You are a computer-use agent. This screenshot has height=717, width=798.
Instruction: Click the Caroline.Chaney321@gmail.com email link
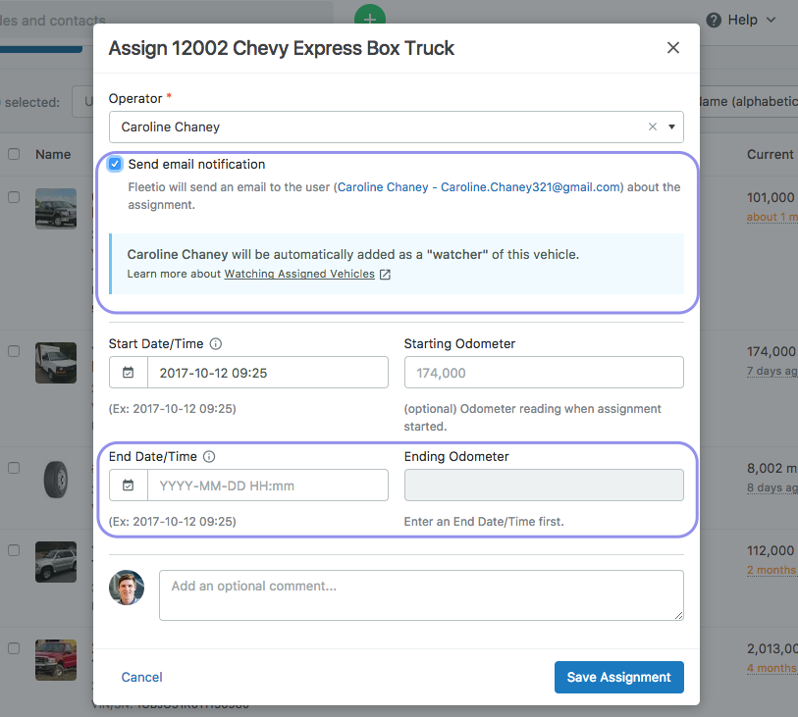click(x=530, y=187)
